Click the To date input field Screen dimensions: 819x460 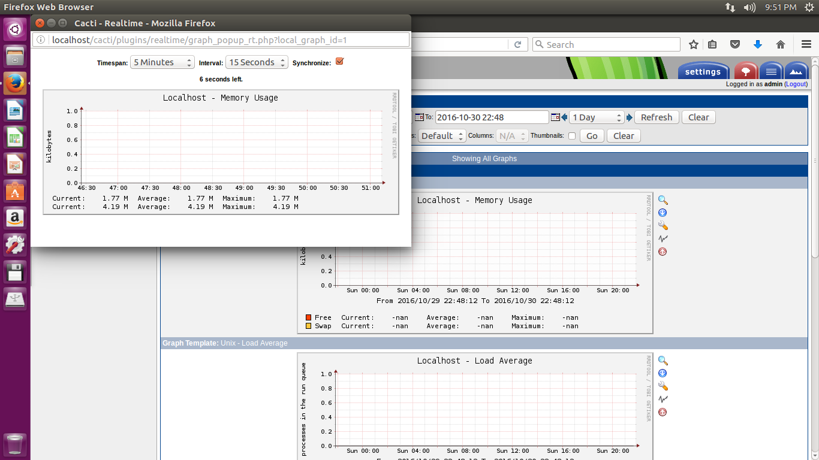492,117
